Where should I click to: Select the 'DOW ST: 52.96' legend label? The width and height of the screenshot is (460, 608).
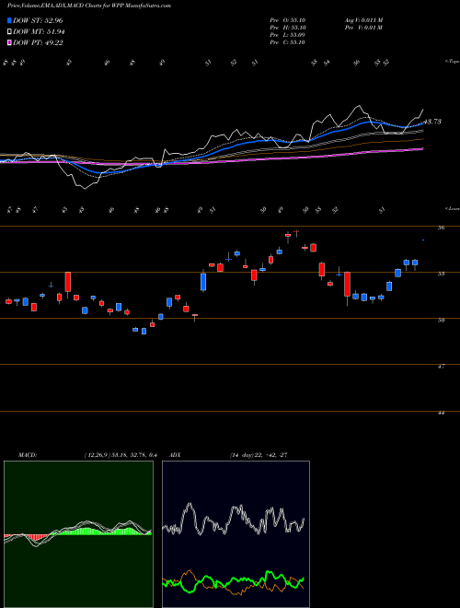coord(38,20)
